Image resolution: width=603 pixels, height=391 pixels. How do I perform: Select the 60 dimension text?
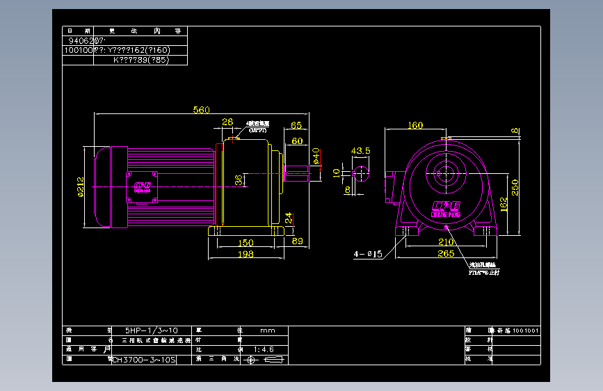pos(297,141)
